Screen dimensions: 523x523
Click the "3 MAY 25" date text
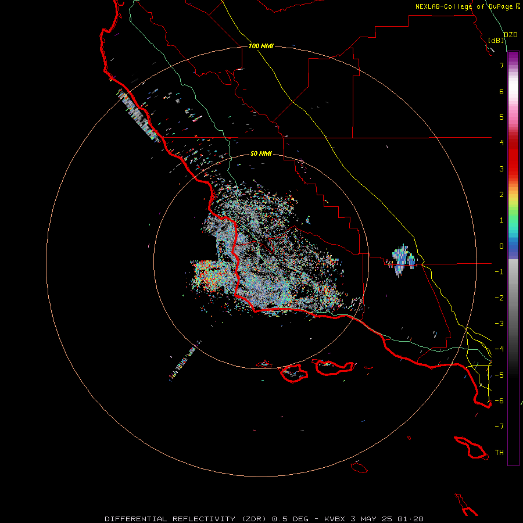tap(371, 519)
